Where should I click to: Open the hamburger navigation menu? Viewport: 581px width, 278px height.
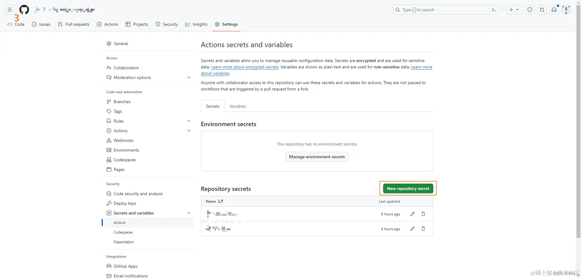click(10, 10)
